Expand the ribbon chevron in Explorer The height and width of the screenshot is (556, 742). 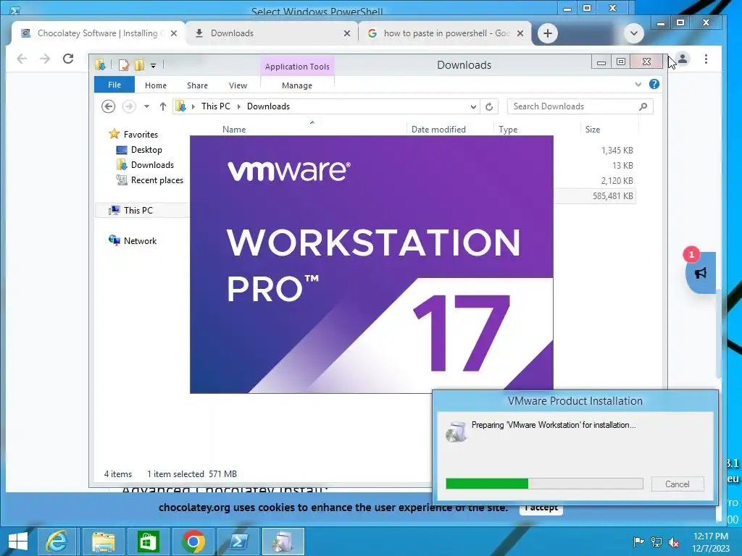pos(638,84)
